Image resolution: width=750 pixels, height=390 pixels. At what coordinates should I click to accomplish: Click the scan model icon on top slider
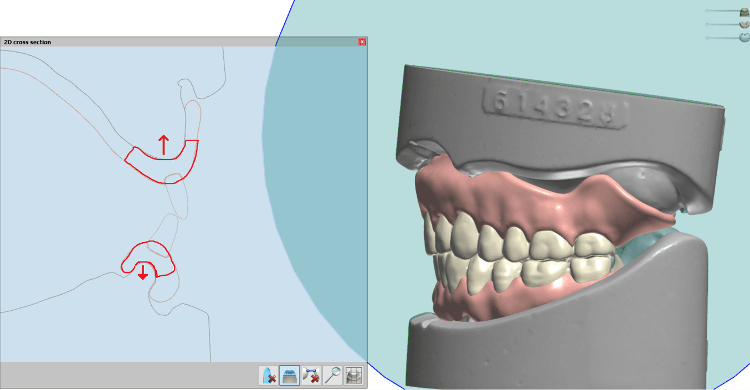[x=744, y=12]
